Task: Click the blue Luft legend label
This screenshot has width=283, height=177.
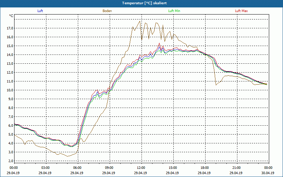Action: [40, 11]
